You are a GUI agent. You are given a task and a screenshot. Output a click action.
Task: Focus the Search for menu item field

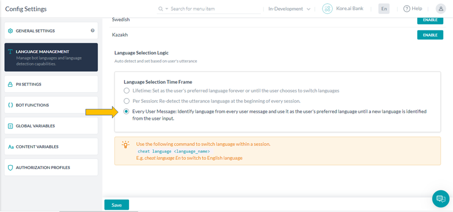214,9
